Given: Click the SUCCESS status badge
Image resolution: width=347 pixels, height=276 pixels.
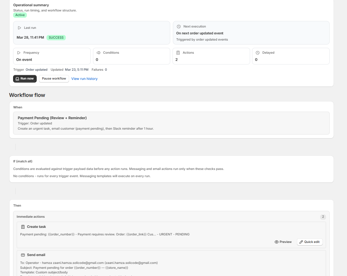Looking at the screenshot, I should click(56, 38).
